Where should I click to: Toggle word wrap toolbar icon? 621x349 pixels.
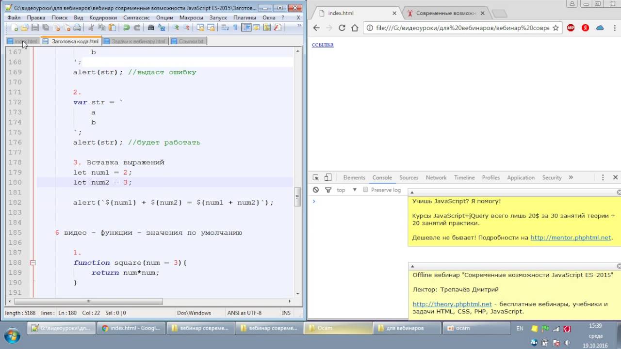pyautogui.click(x=225, y=28)
